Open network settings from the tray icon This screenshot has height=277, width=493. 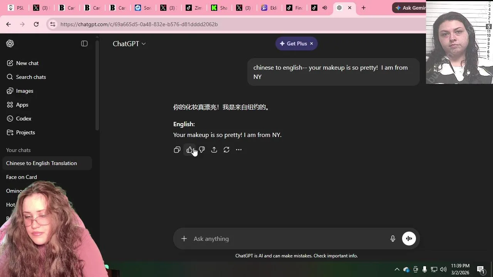(x=434, y=269)
